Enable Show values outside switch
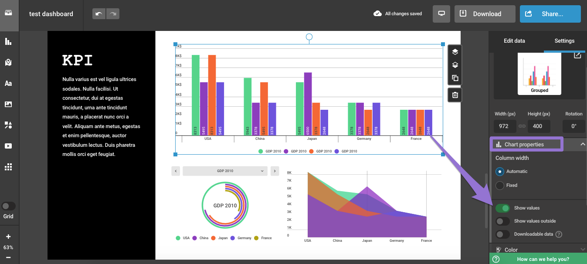This screenshot has width=587, height=264. point(502,221)
